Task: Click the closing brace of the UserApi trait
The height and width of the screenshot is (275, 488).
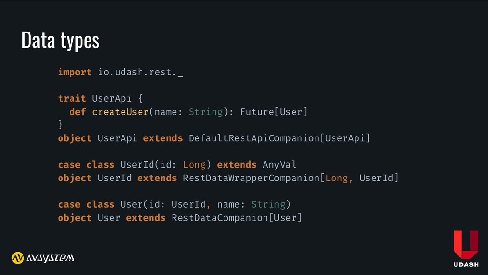Action: 61,125
